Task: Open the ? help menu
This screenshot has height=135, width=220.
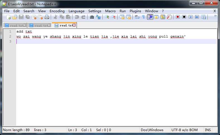Action: click(x=163, y=11)
